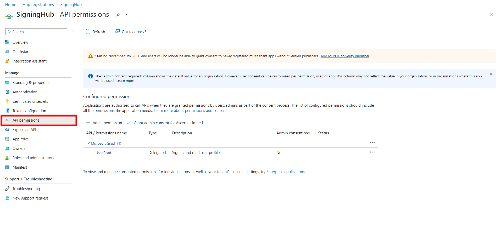Click the Branding & properties icon

point(7,82)
